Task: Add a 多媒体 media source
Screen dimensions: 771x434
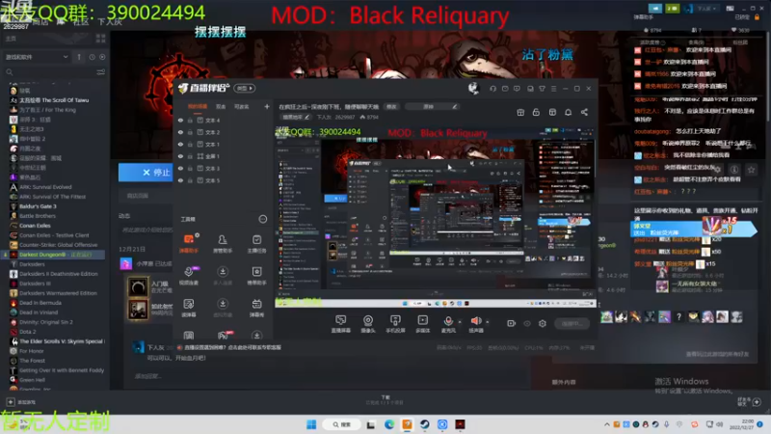Action: pos(422,323)
